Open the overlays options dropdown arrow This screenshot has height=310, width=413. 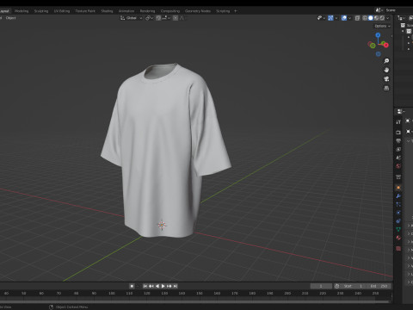(x=349, y=18)
